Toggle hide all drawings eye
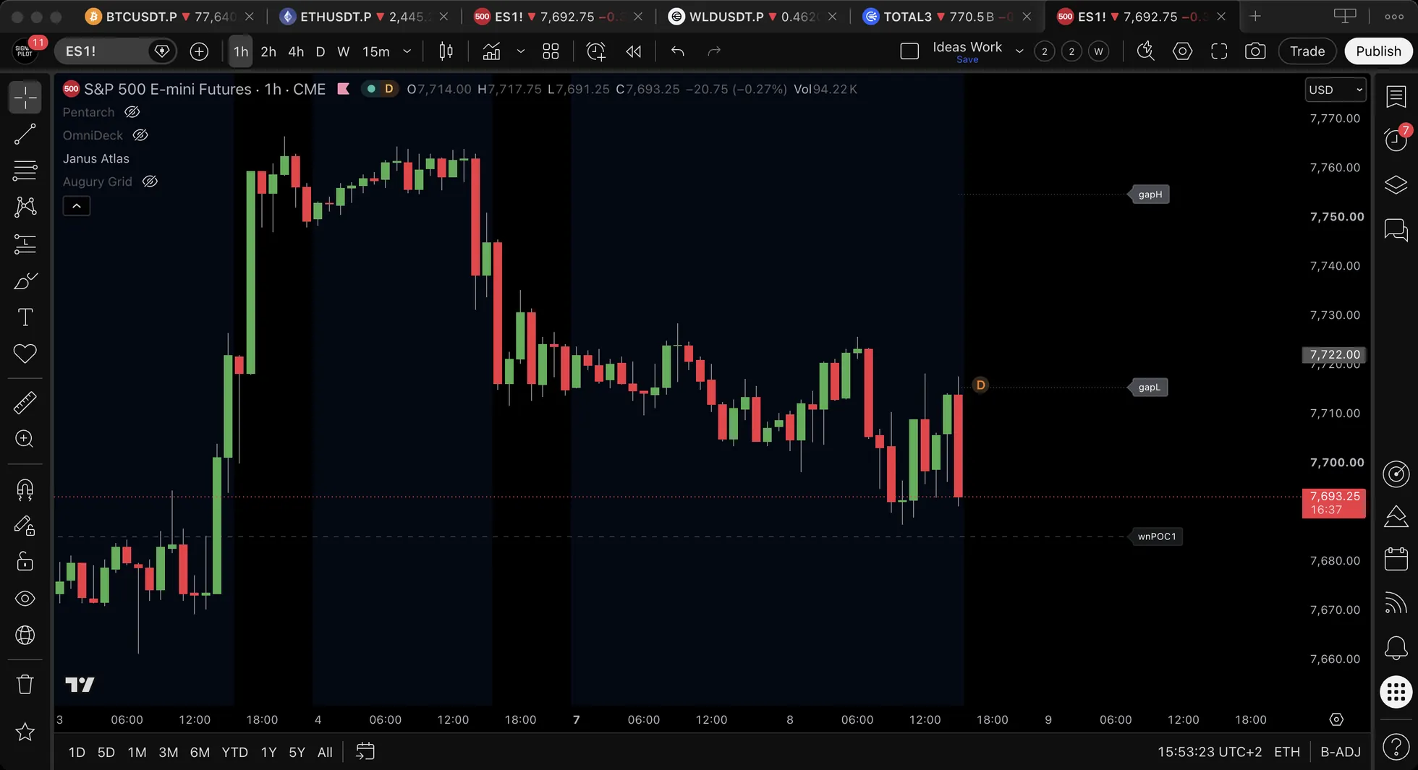 tap(25, 599)
